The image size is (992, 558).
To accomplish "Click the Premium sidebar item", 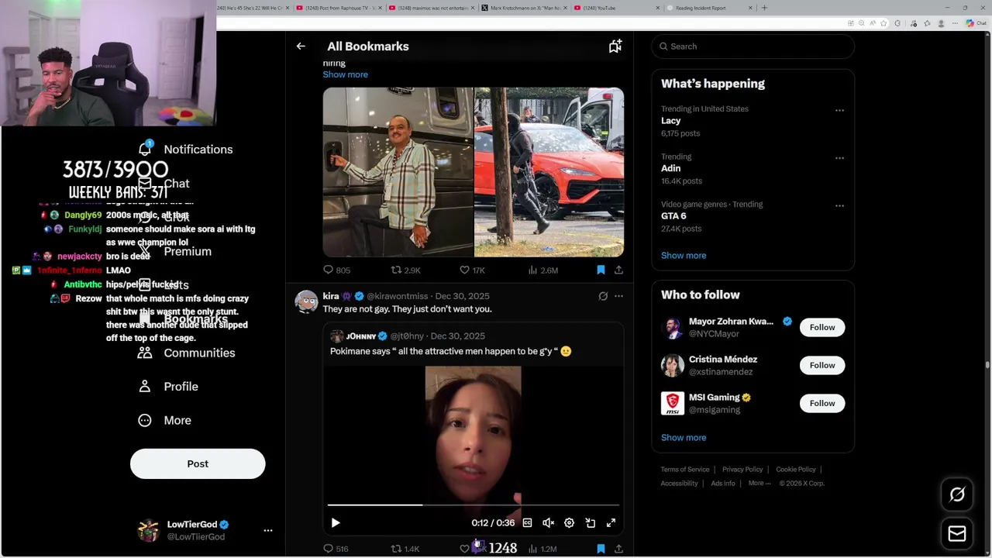I will (x=175, y=251).
